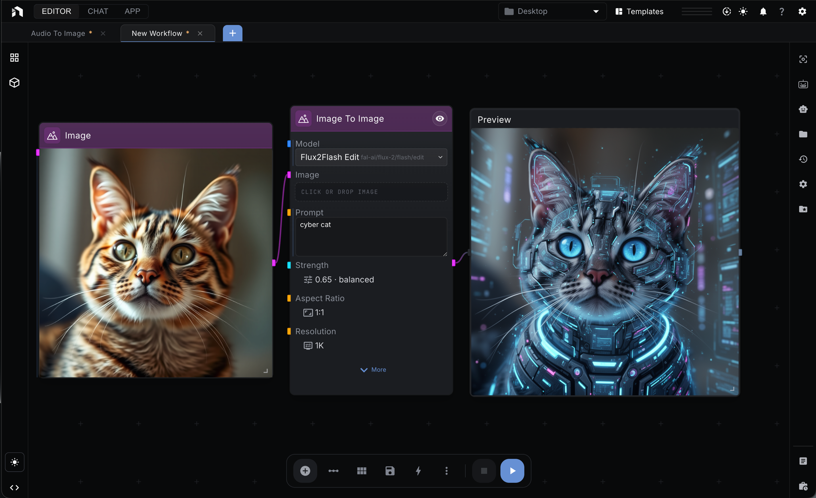The width and height of the screenshot is (816, 498).
Task: Click the starred folder icon in right sidebar
Action: coord(803,209)
